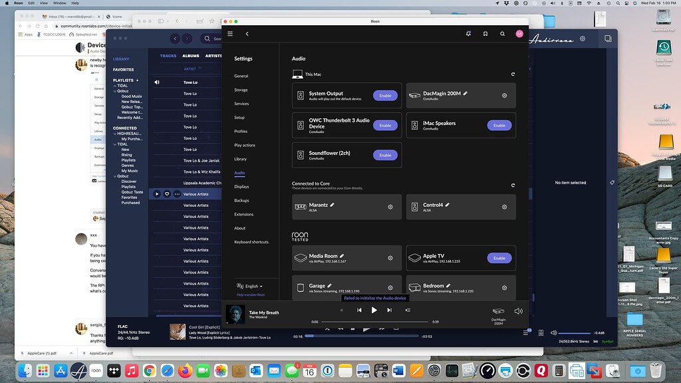Screen dimensions: 681x383
Task: Open Roon notifications via bell icon
Action: (x=468, y=33)
